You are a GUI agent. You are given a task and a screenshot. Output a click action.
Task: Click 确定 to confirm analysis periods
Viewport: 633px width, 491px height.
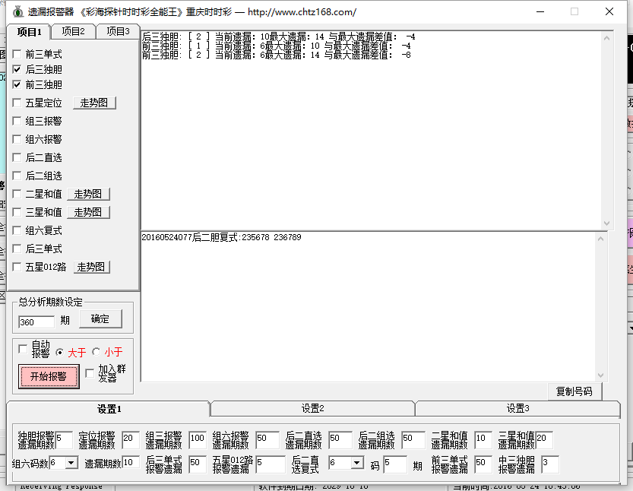pos(100,319)
